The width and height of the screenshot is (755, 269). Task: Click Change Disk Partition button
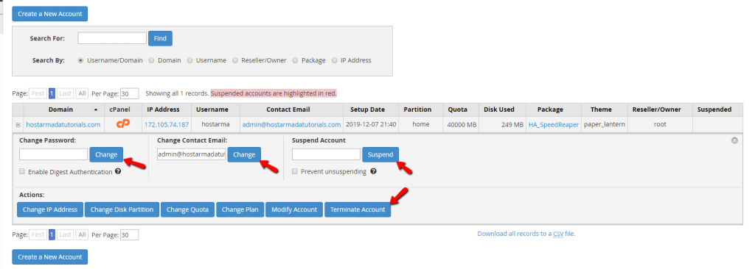pyautogui.click(x=122, y=209)
